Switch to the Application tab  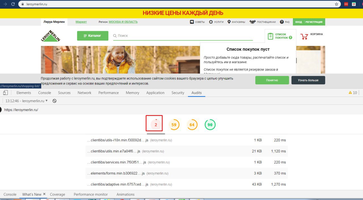(x=155, y=93)
